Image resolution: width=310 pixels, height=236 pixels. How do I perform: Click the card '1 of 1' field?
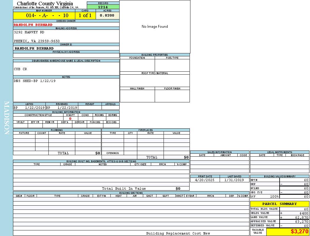(x=85, y=15)
